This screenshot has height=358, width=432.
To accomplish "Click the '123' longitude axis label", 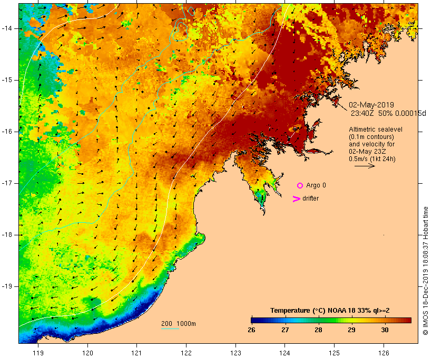I will (x=235, y=353).
